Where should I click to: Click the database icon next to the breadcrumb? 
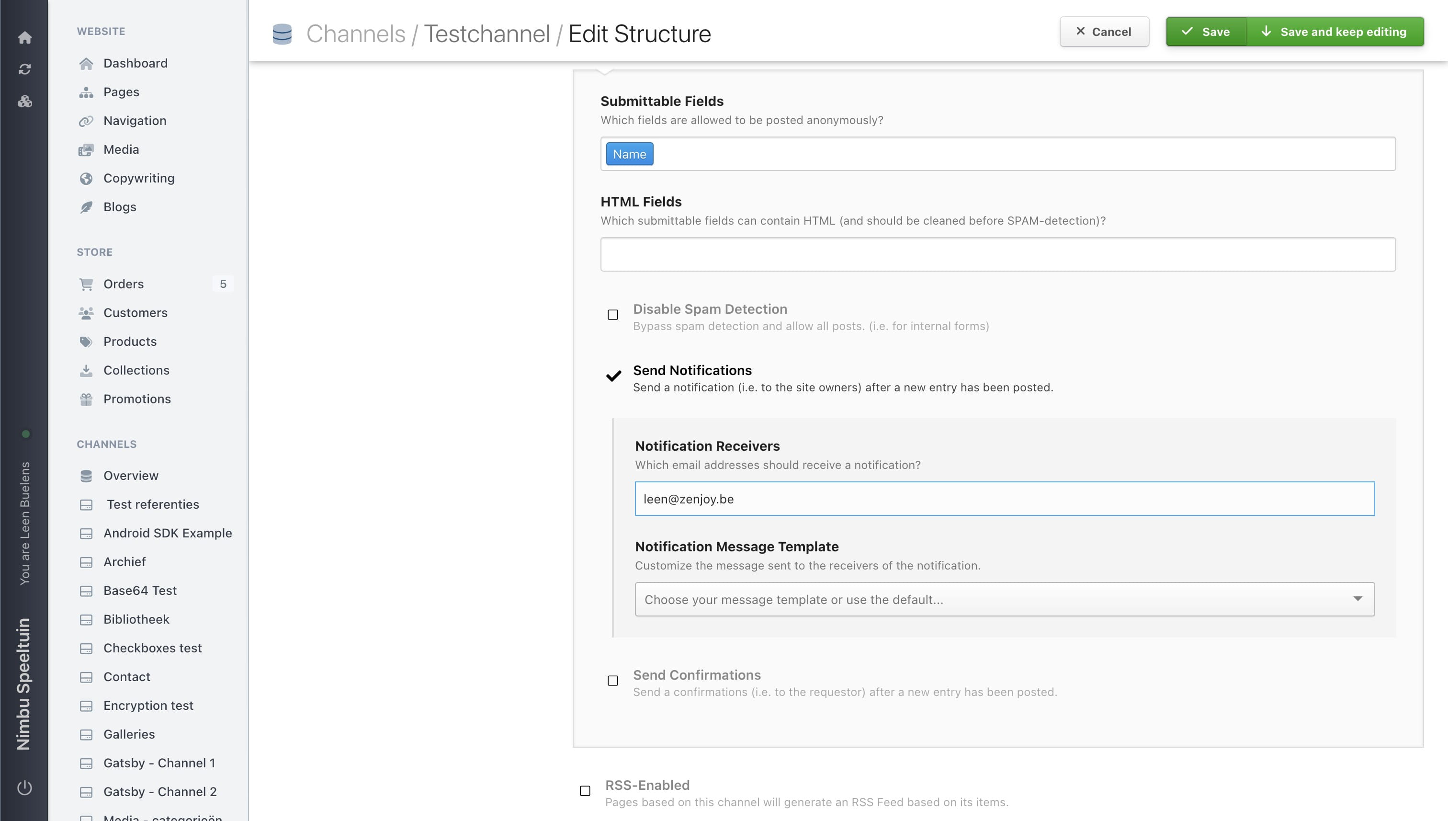[x=283, y=33]
